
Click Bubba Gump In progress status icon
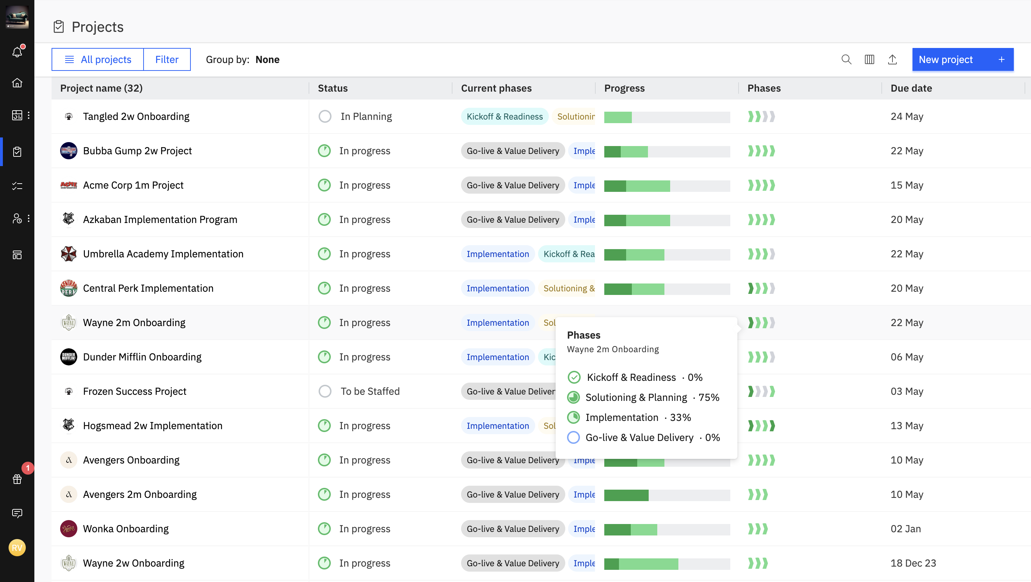tap(324, 151)
